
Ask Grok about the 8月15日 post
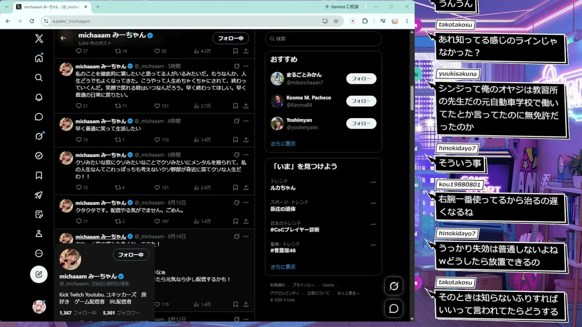(236, 203)
